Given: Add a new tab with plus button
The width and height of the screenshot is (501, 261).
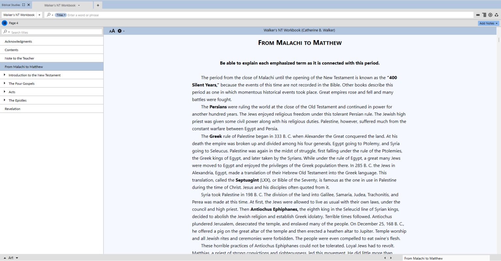Looking at the screenshot, I should [x=98, y=5].
